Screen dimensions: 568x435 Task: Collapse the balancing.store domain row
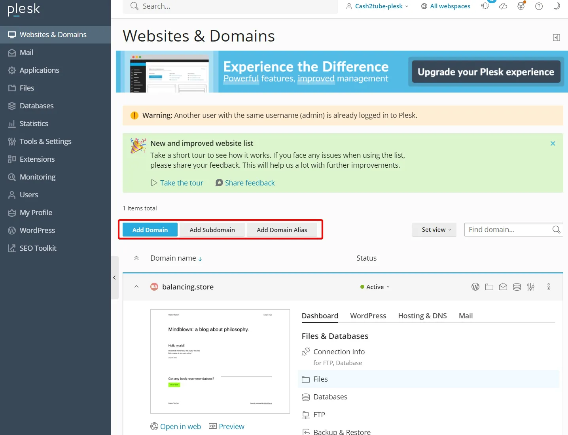coord(136,287)
